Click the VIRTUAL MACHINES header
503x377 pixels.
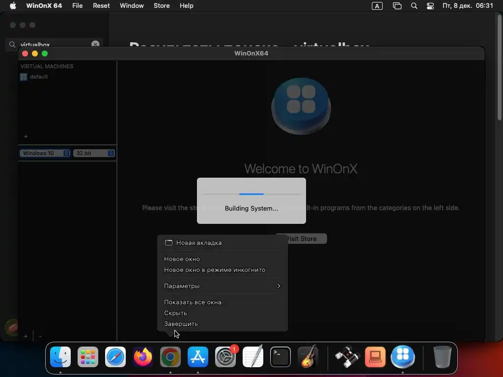[47, 66]
